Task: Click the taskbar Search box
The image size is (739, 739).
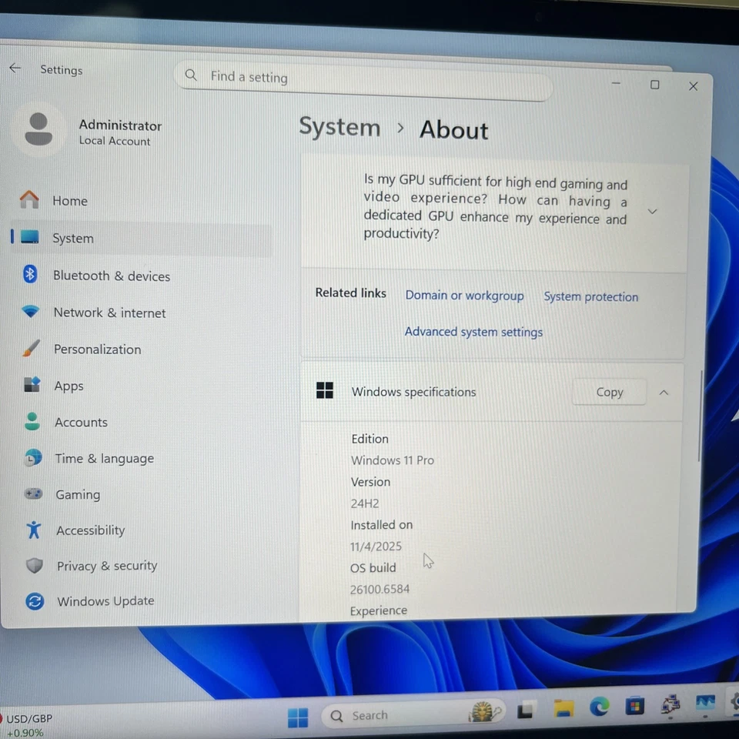Action: click(412, 714)
